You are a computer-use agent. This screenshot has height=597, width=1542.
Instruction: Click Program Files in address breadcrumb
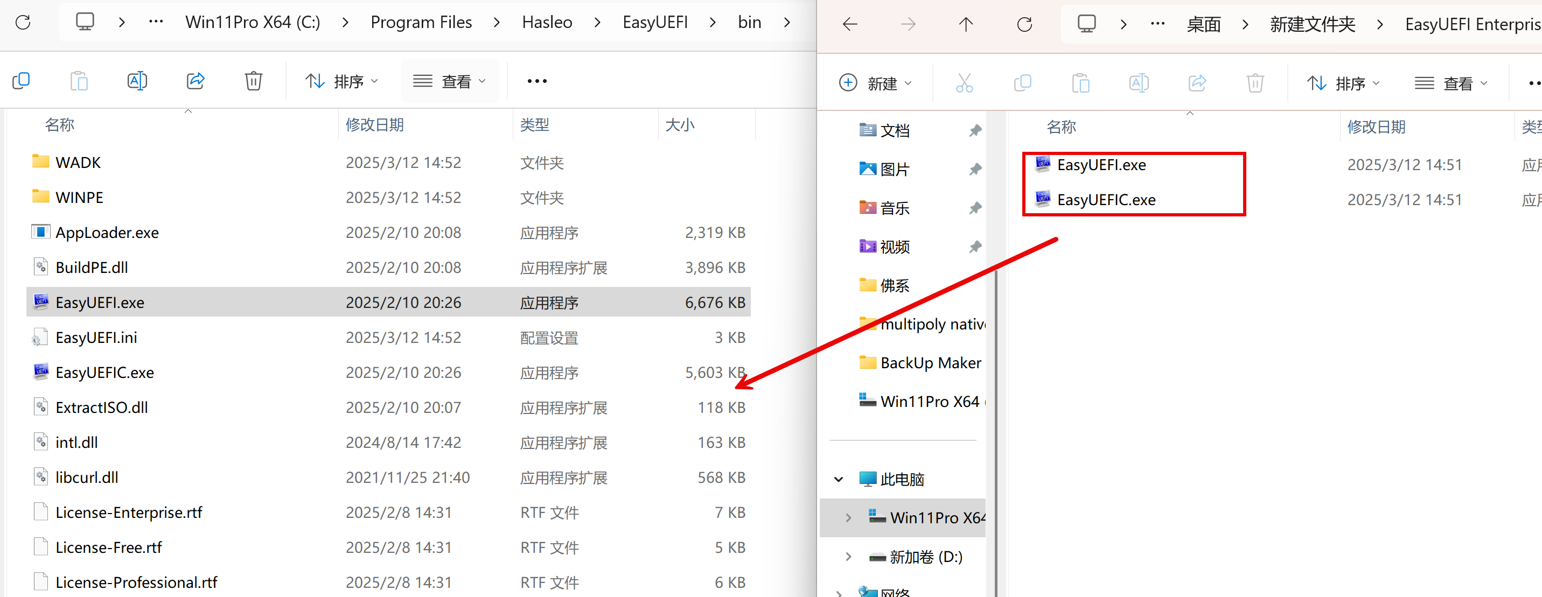click(421, 23)
